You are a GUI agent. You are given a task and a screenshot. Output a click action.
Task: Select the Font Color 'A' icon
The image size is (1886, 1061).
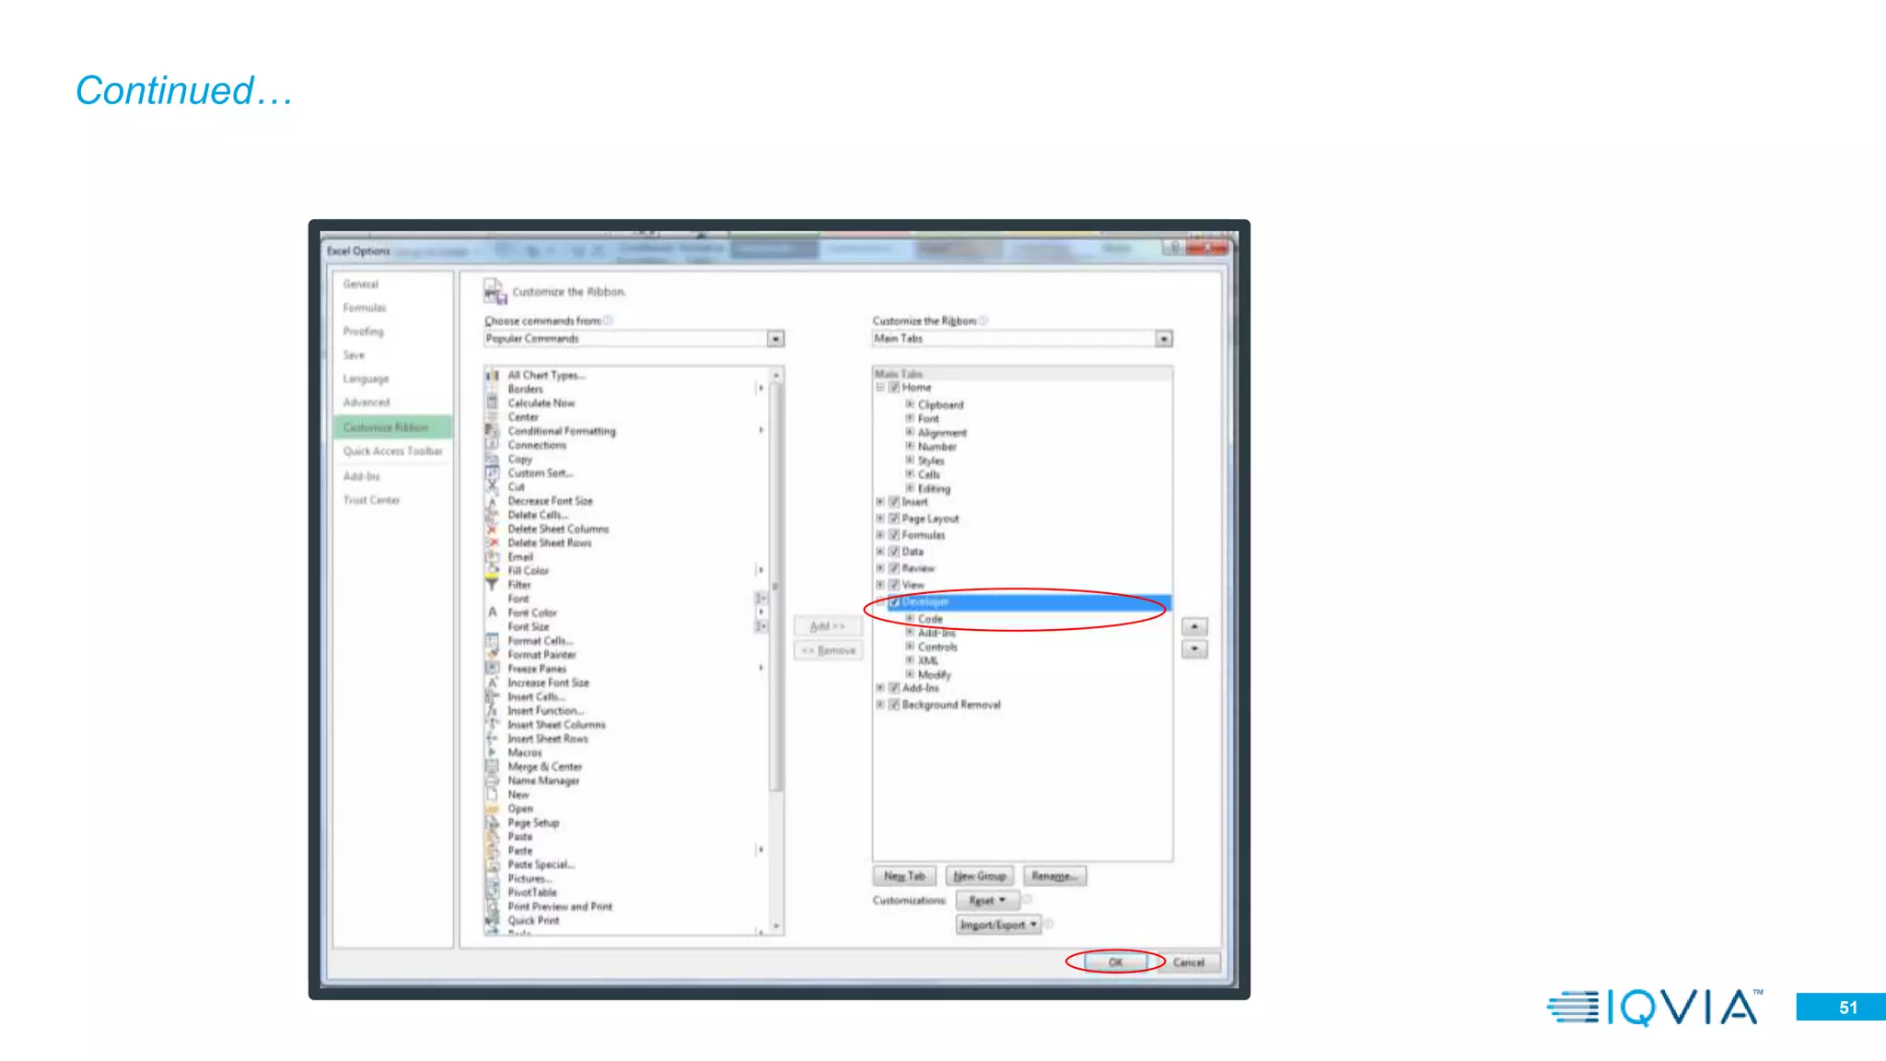coord(492,612)
